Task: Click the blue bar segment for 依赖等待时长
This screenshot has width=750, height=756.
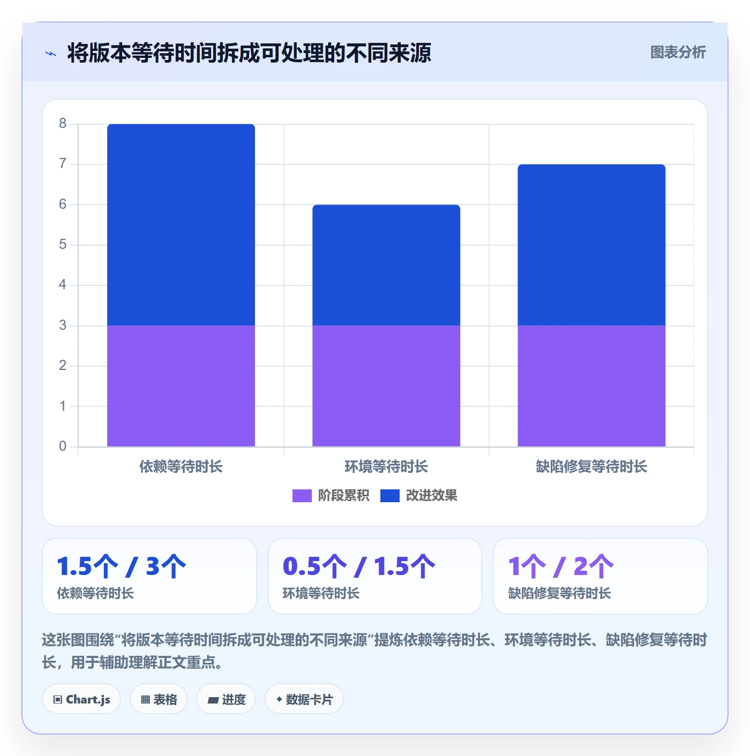Action: 181,225
